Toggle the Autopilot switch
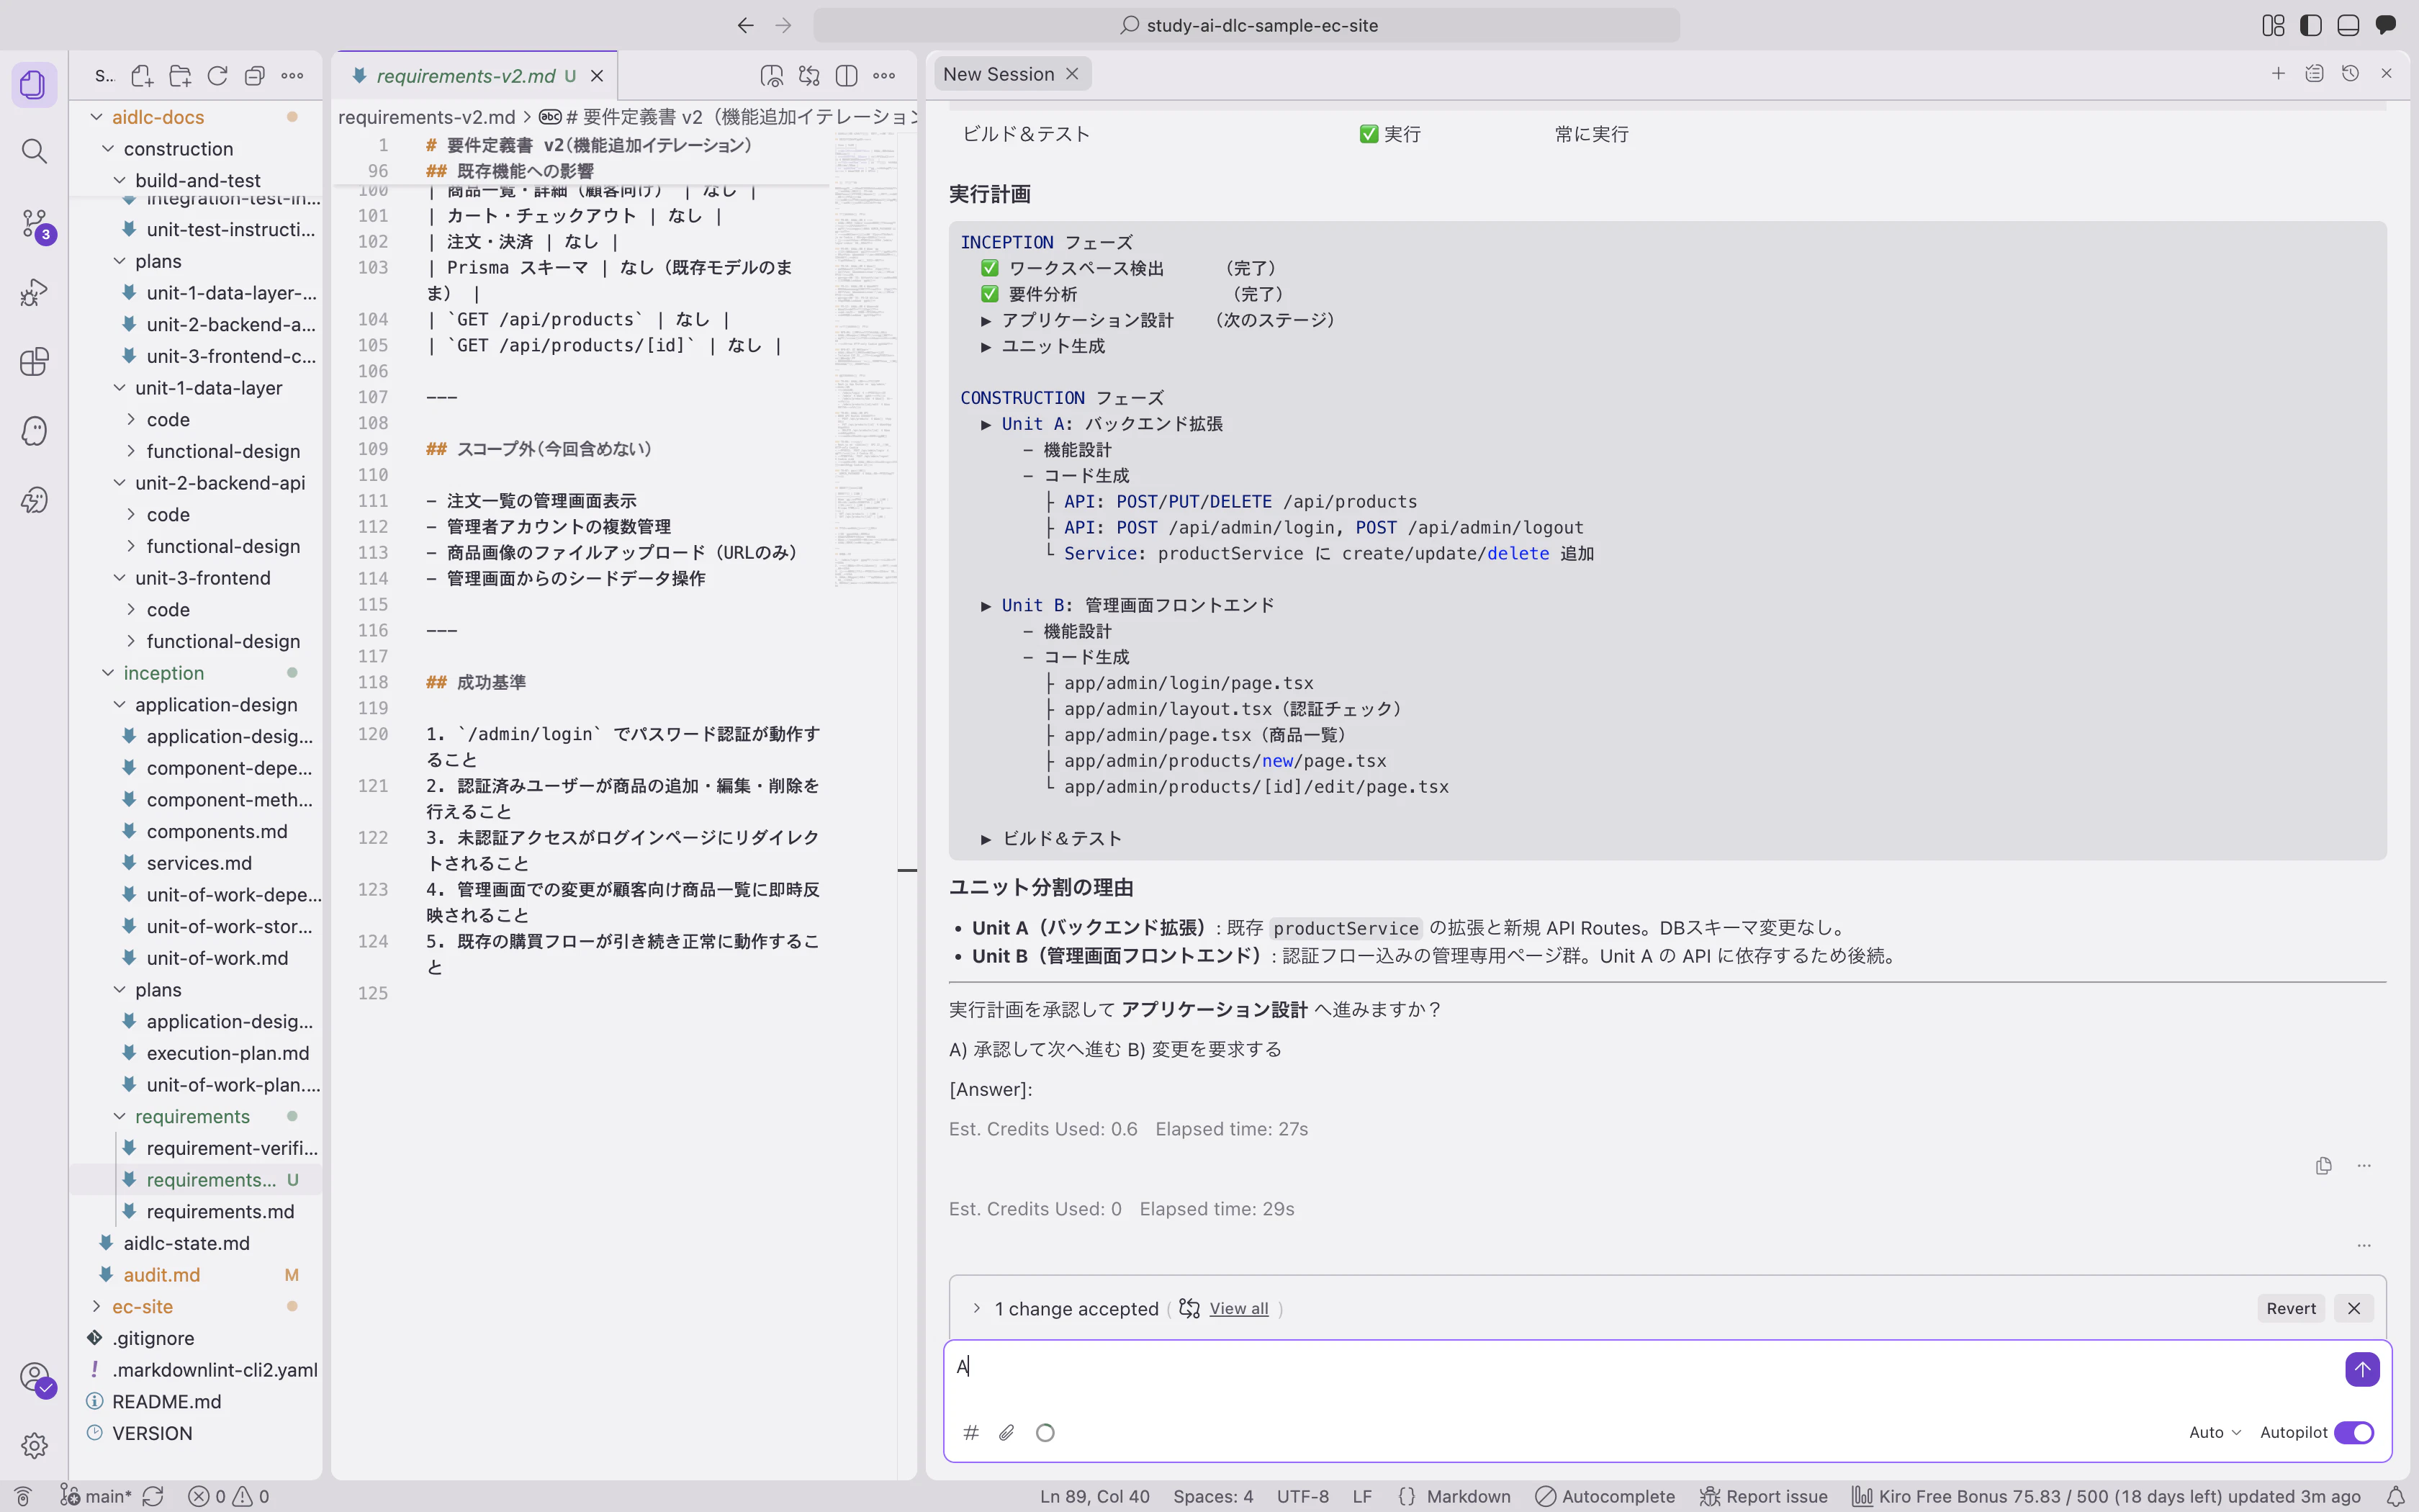Screen dimensions: 2419x1512 coord(2353,1432)
